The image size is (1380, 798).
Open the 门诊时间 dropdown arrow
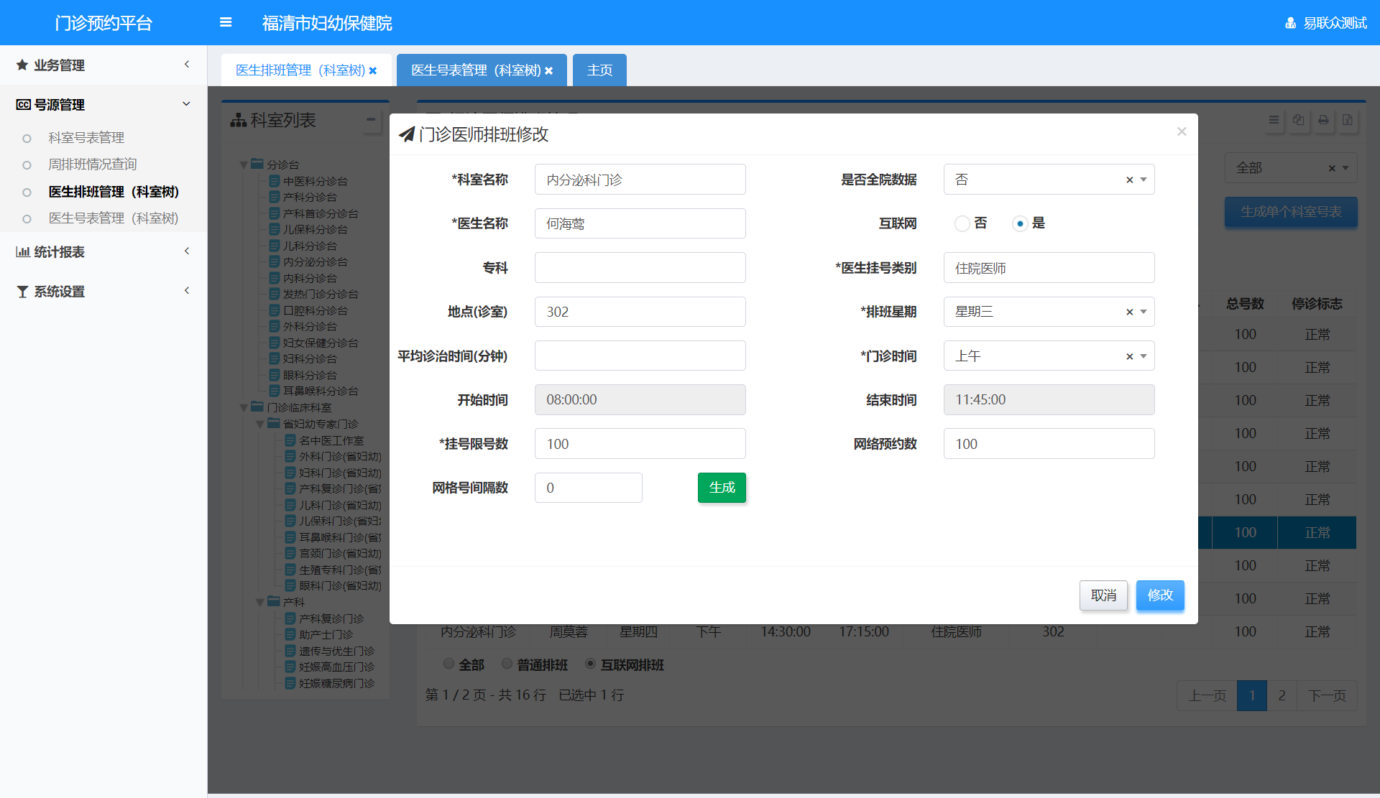(x=1144, y=356)
